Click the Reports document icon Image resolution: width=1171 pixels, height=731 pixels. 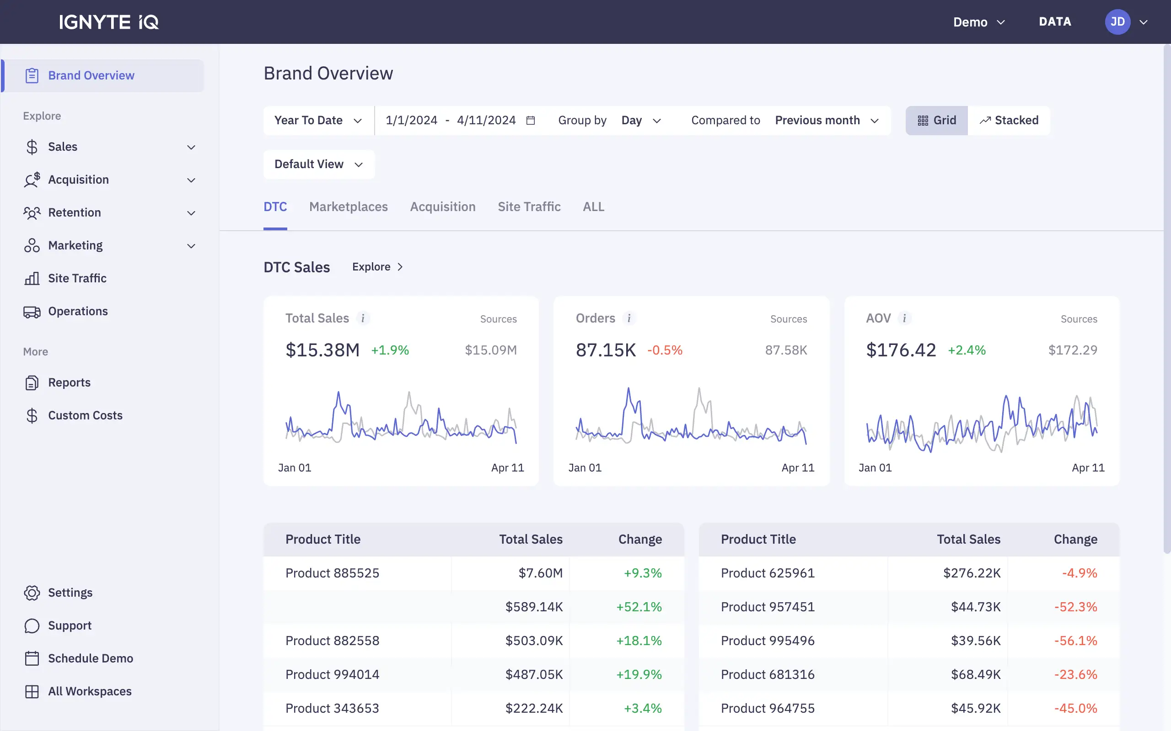(32, 383)
